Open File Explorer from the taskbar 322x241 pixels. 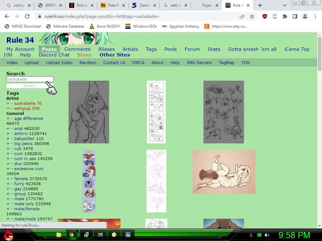click(59, 235)
